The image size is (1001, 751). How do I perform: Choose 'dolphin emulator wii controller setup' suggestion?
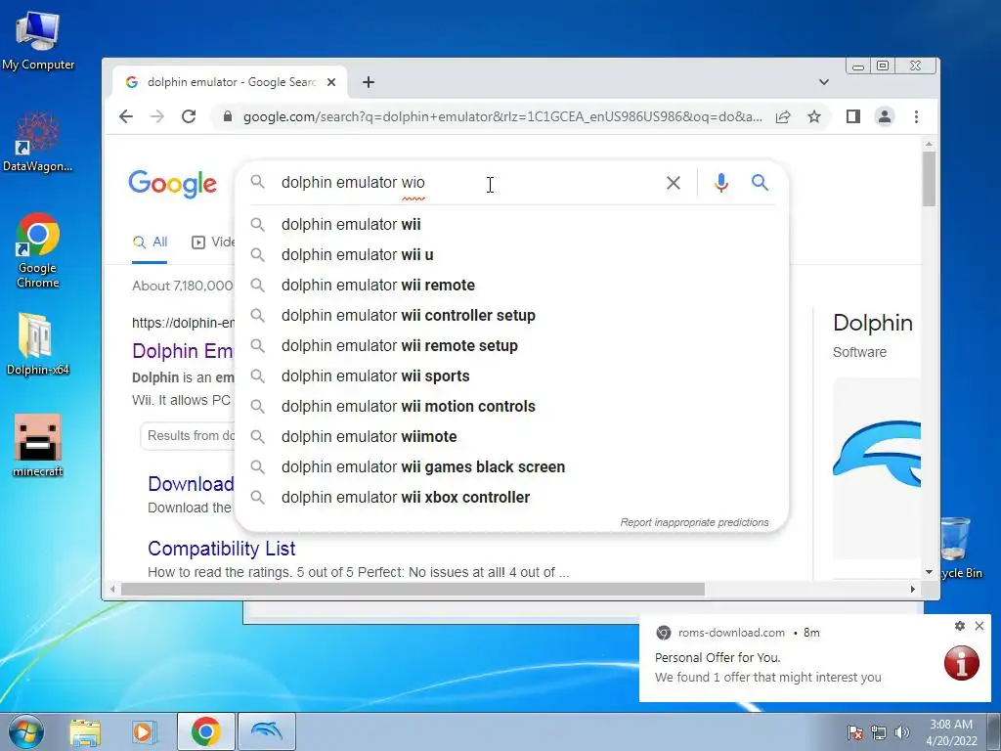click(512, 316)
